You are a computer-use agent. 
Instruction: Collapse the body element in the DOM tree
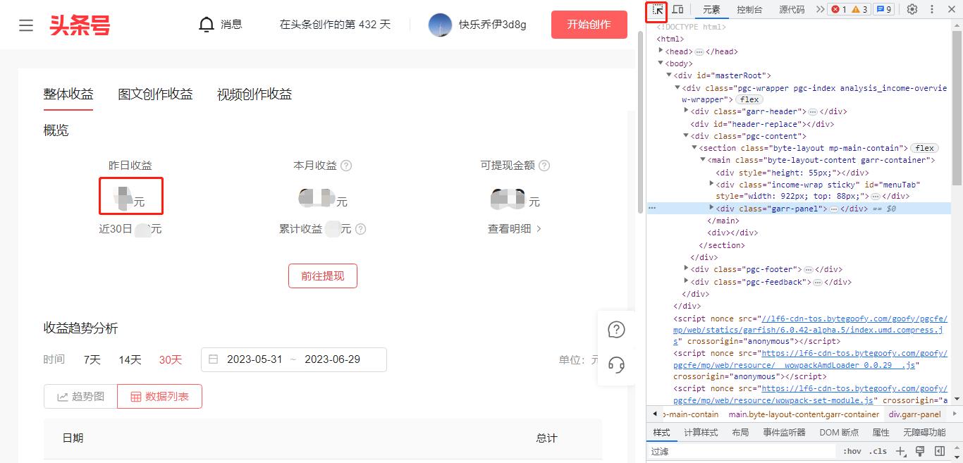(661, 63)
